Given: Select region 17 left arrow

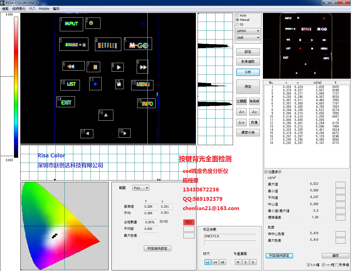Looking at the screenshot, I should coord(87,134).
